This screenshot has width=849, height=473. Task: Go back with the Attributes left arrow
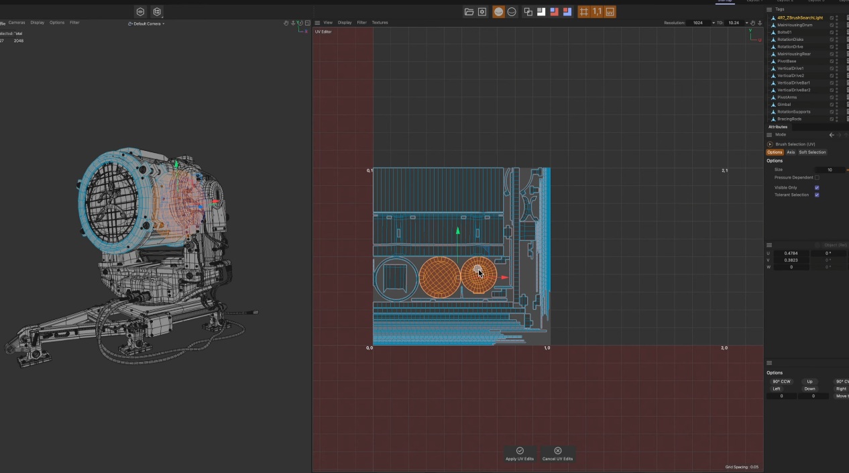point(832,135)
